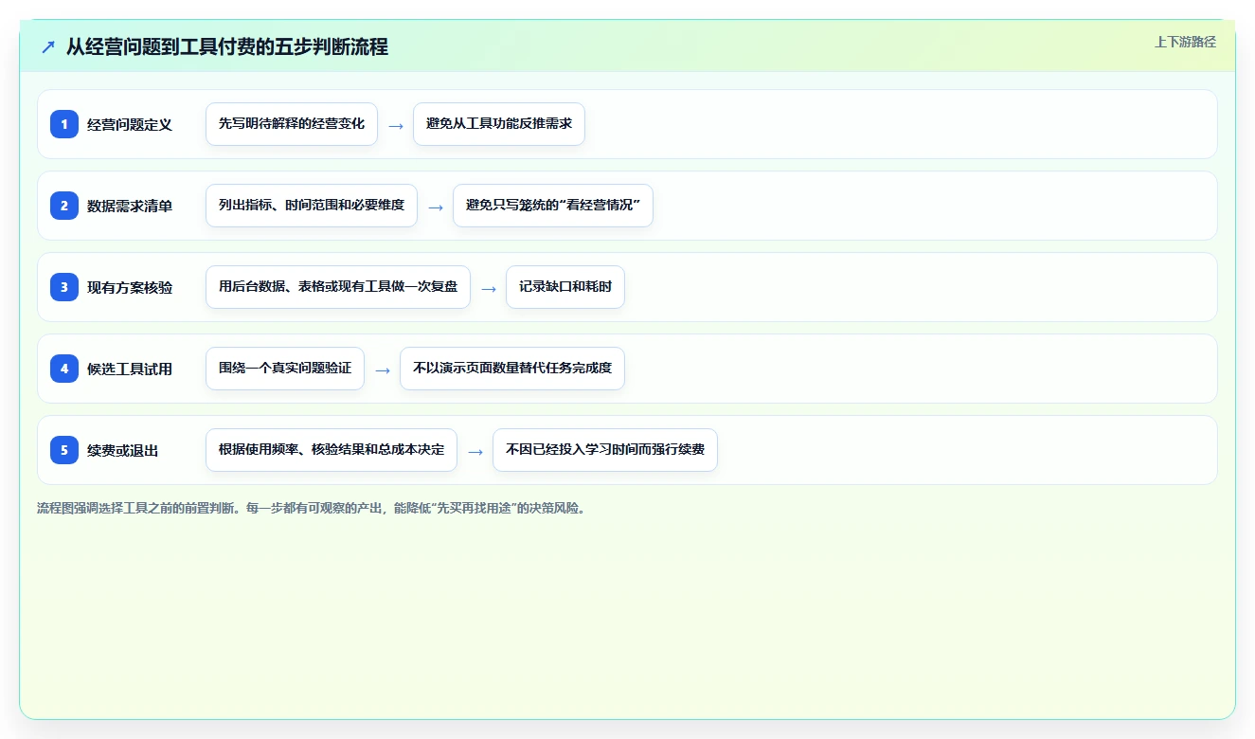Click the box 避免只写笼统的“看经营情况”
This screenshot has width=1255, height=739.
[x=553, y=206]
